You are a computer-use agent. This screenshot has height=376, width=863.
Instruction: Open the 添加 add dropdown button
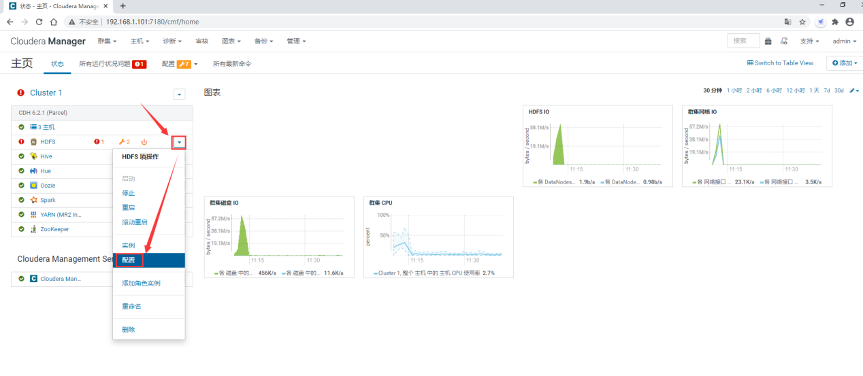tap(845, 63)
